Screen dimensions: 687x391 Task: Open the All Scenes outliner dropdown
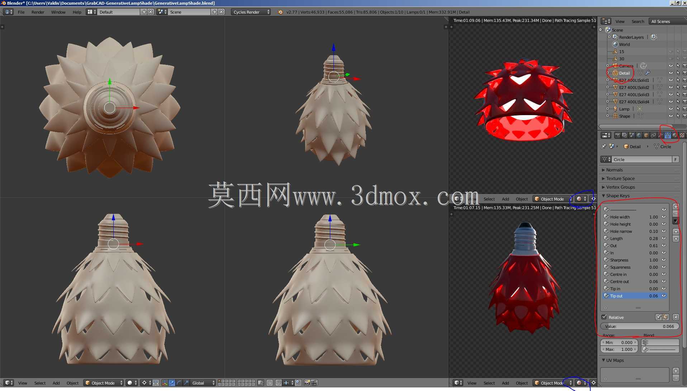tap(667, 21)
